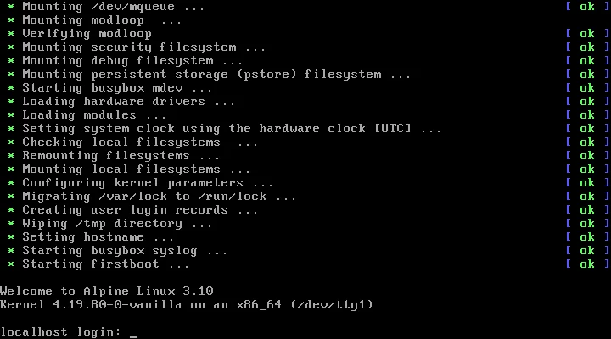Click the kernel version line mentioning /dev/tty1
The height and width of the screenshot is (339, 611).
pos(187,305)
